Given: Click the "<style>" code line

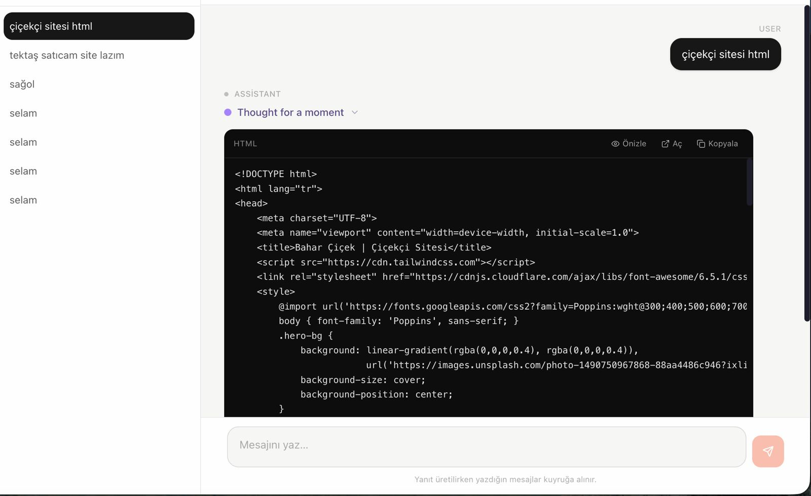Looking at the screenshot, I should 276,292.
